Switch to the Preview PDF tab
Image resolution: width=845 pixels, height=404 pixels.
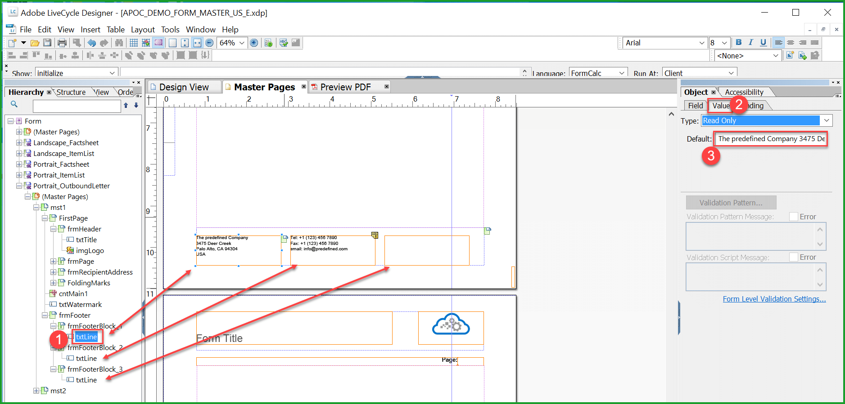[x=345, y=87]
